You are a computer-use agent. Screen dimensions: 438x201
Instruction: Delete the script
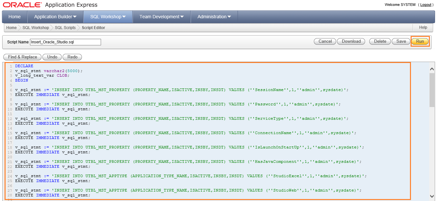pos(380,41)
